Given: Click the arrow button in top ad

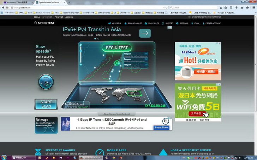Looking at the screenshot, I should pos(145,33).
